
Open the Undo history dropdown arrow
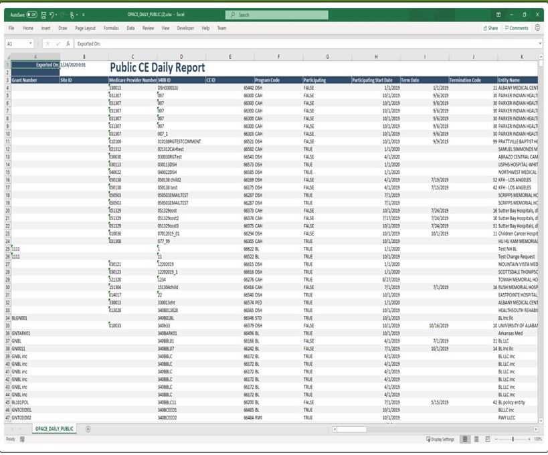(56, 15)
